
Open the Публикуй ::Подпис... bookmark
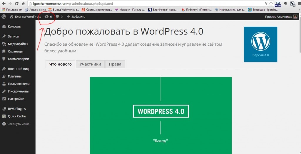(x=197, y=10)
